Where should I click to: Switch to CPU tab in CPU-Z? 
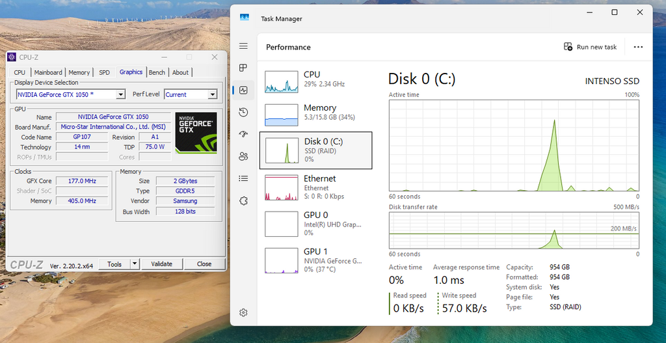pos(20,73)
